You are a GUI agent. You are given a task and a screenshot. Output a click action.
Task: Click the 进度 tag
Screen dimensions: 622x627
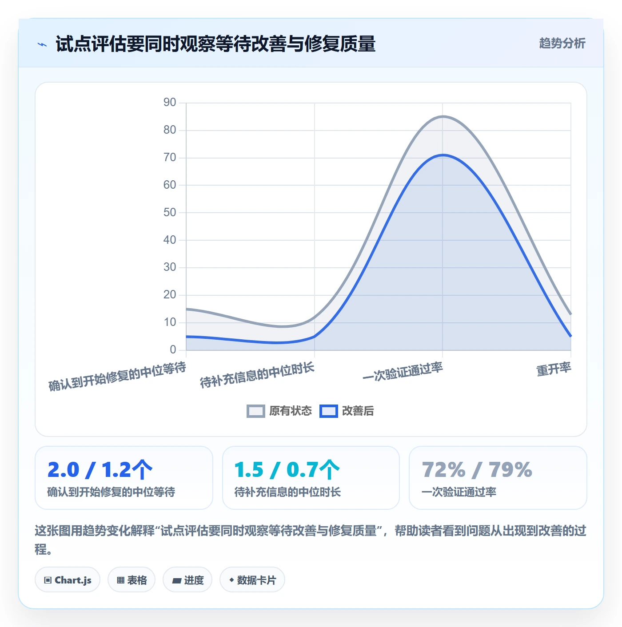(187, 579)
